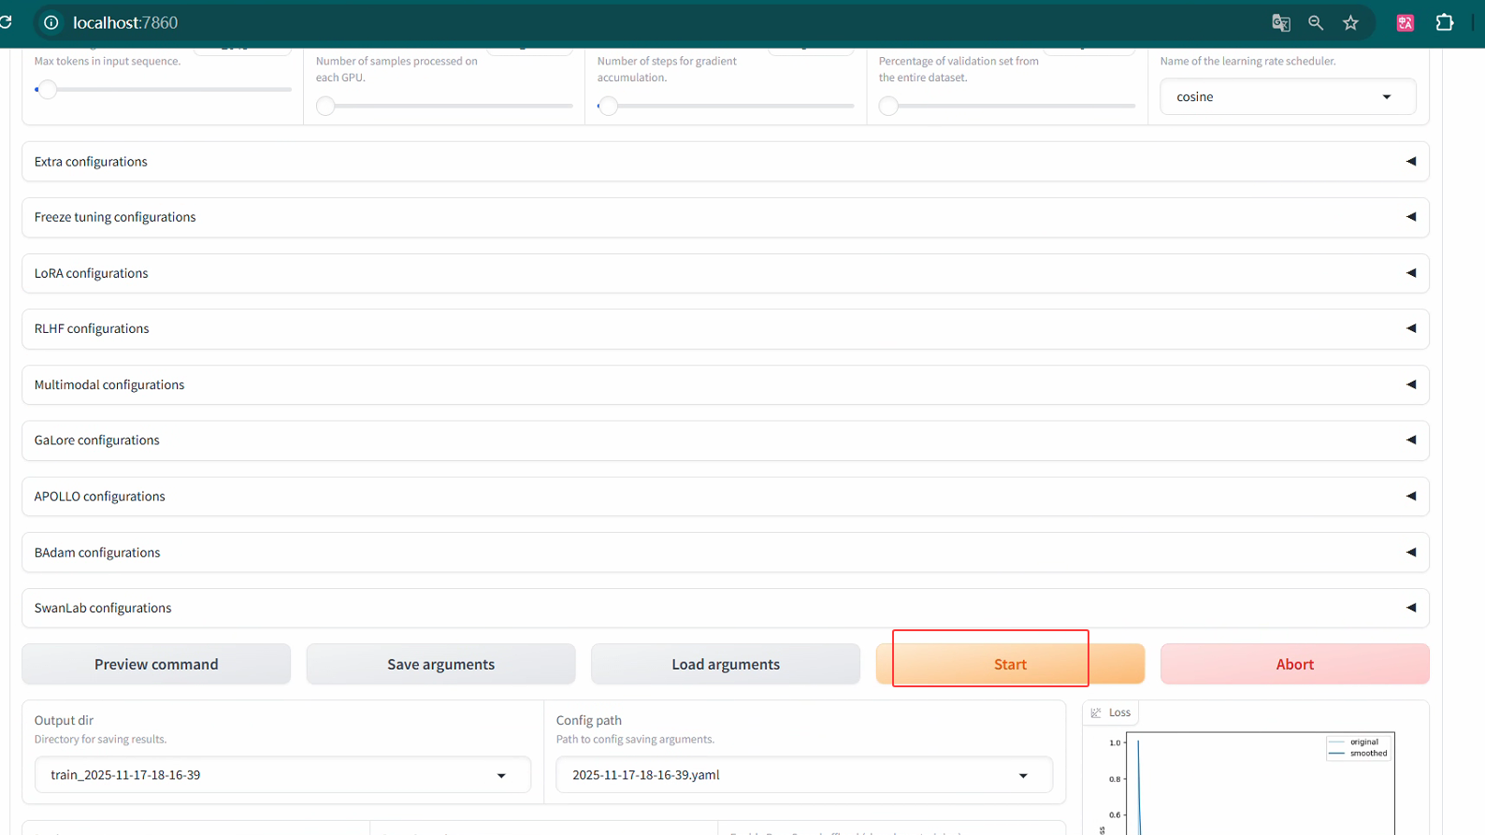Screen dimensions: 1485x835
Task: Expand APOLLO configurations section
Action: point(726,497)
